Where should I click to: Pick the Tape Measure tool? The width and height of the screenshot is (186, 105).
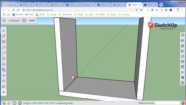tap(3, 81)
